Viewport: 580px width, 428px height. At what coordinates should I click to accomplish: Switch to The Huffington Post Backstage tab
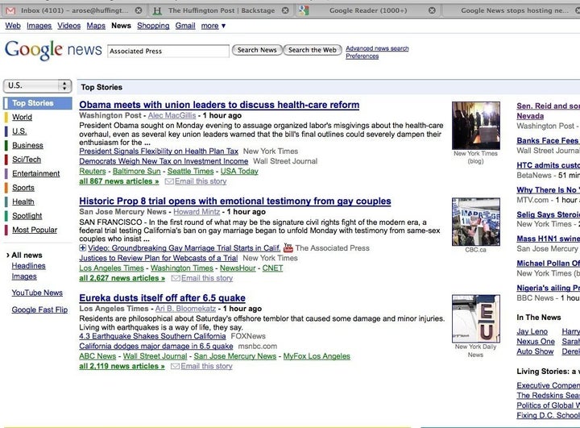tap(222, 10)
